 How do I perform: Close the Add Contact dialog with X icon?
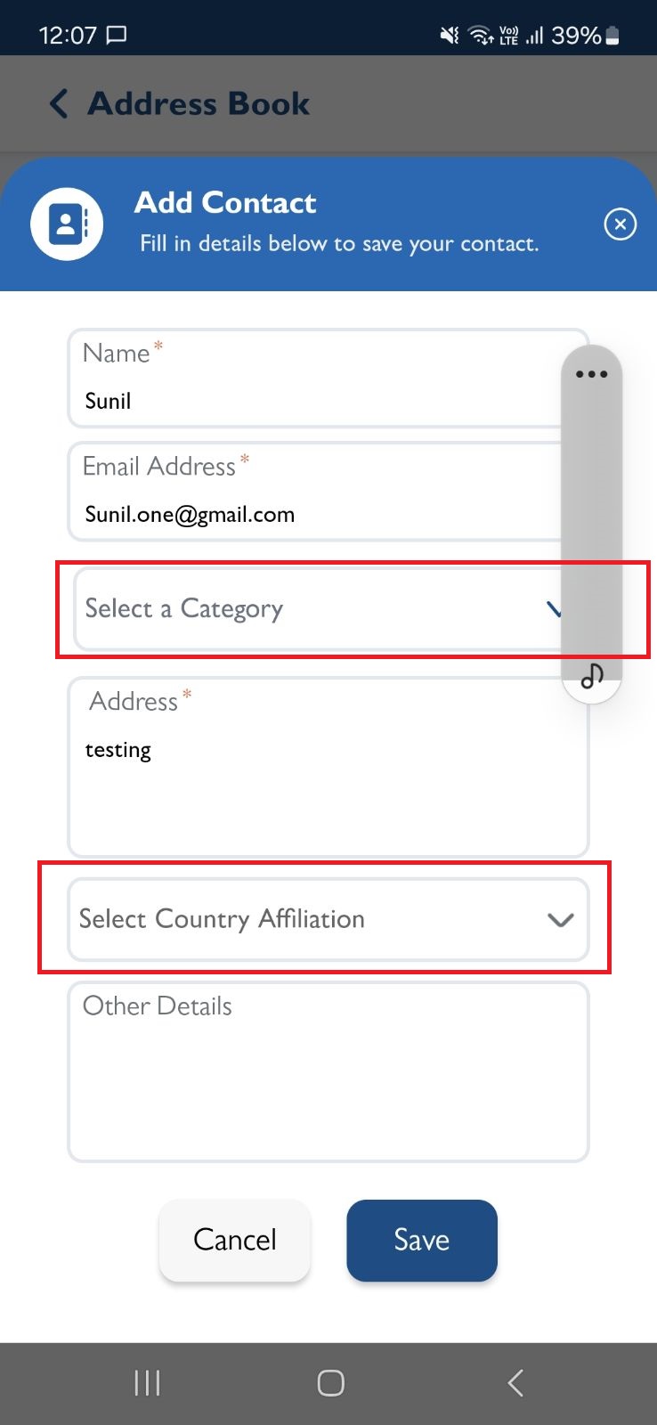[620, 224]
